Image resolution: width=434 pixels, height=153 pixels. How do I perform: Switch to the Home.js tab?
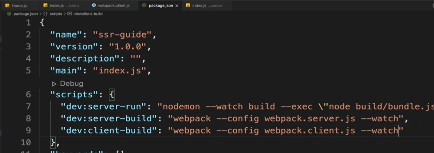coord(19,6)
